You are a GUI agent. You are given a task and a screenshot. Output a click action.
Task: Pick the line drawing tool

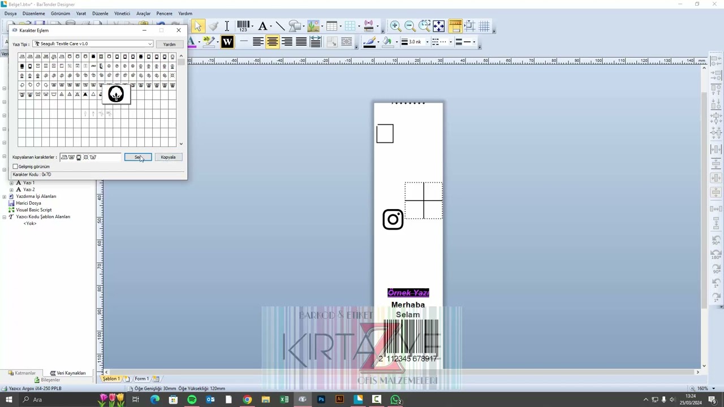click(x=280, y=26)
